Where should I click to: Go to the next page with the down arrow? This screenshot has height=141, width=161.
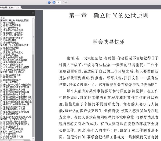point(54,2)
